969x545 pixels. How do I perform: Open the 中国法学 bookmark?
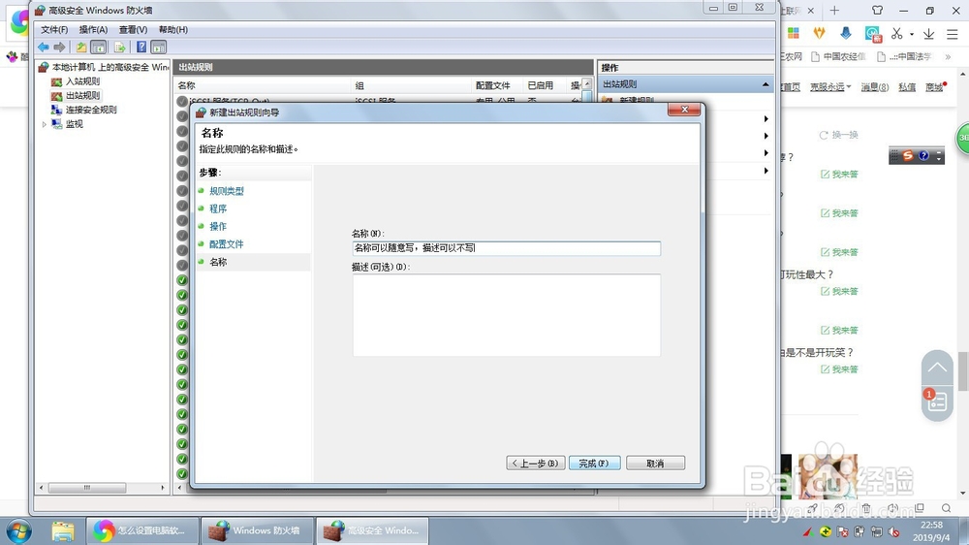coord(905,56)
